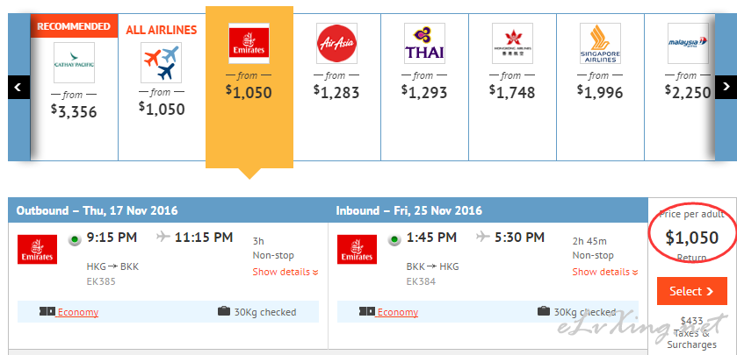Open inbound Economy fare class link
Screen dimensions: 737x355
[397, 312]
